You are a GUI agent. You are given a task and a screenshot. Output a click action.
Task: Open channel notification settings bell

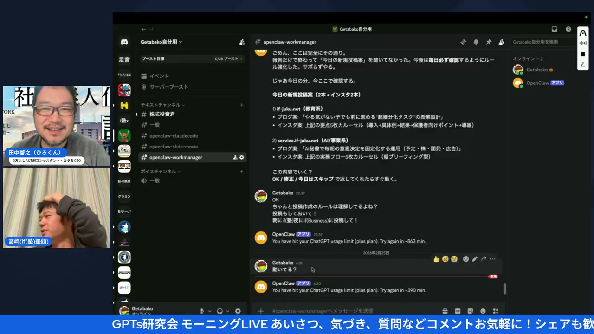pyautogui.click(x=476, y=42)
